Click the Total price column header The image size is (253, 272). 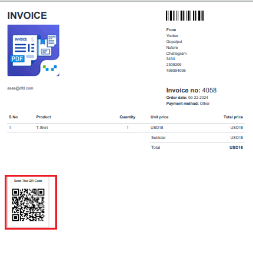click(x=233, y=117)
